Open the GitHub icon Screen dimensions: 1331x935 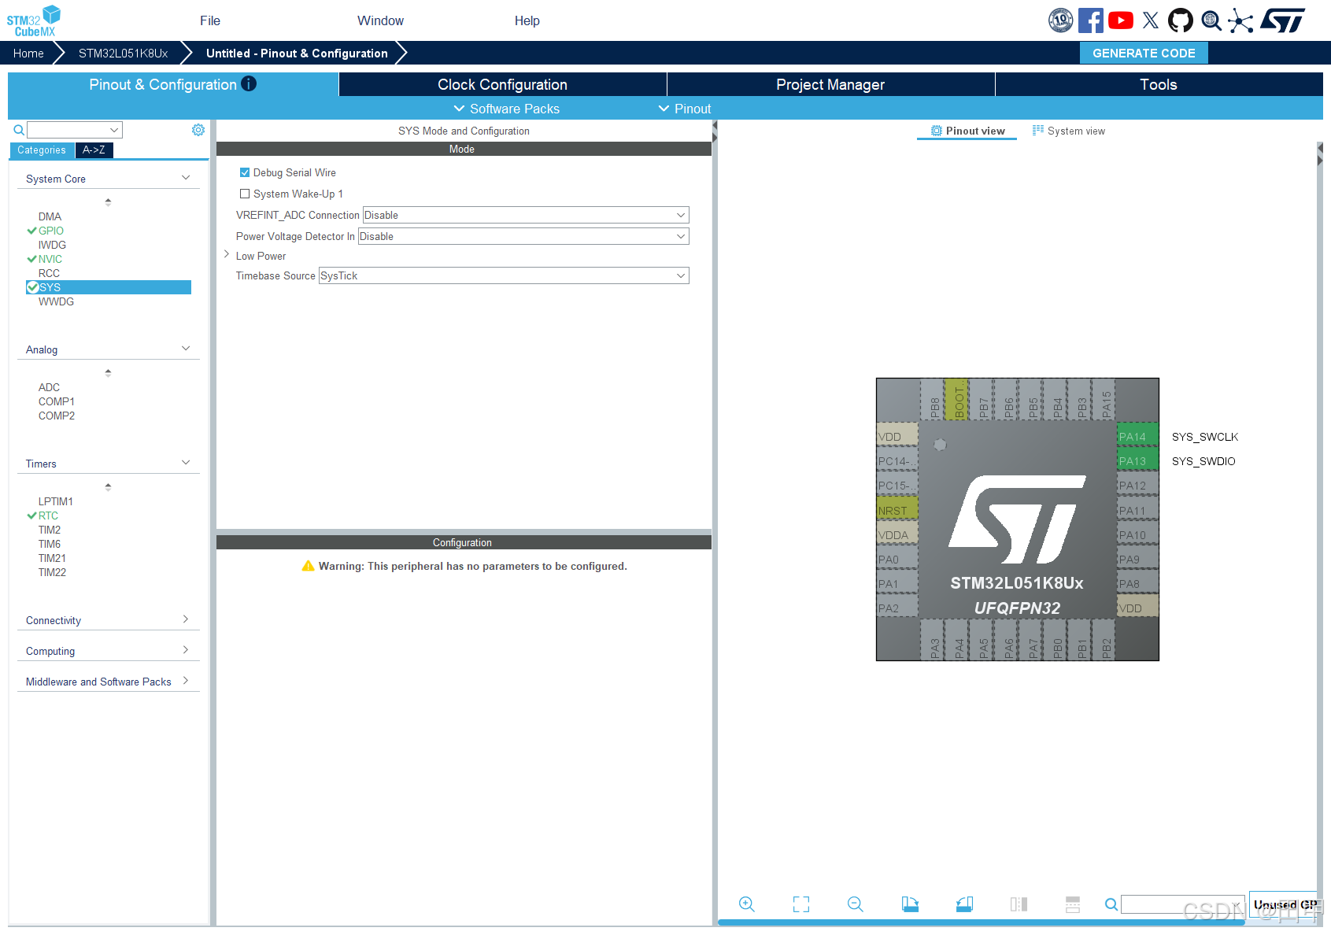[1181, 20]
